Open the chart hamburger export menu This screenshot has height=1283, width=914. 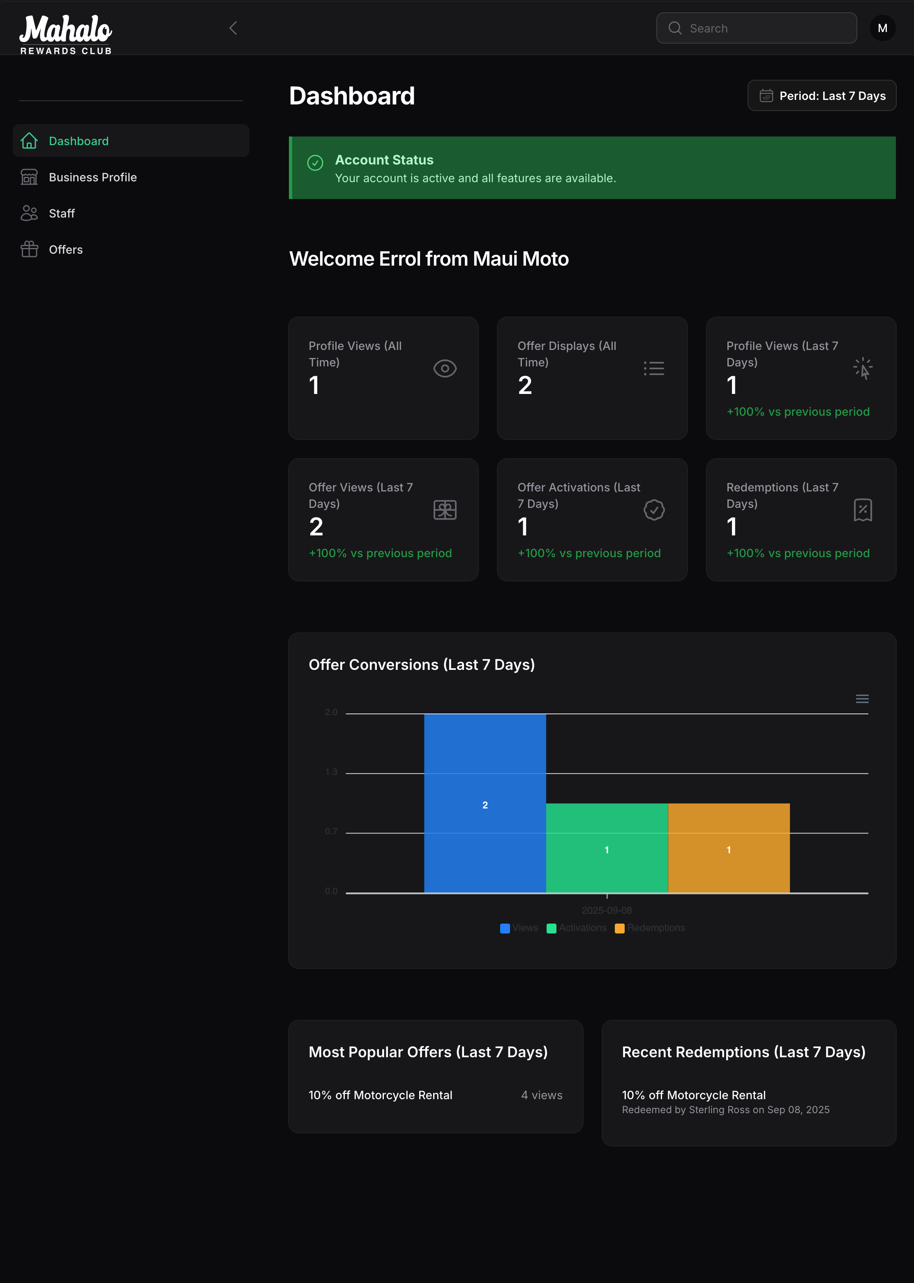tap(862, 699)
